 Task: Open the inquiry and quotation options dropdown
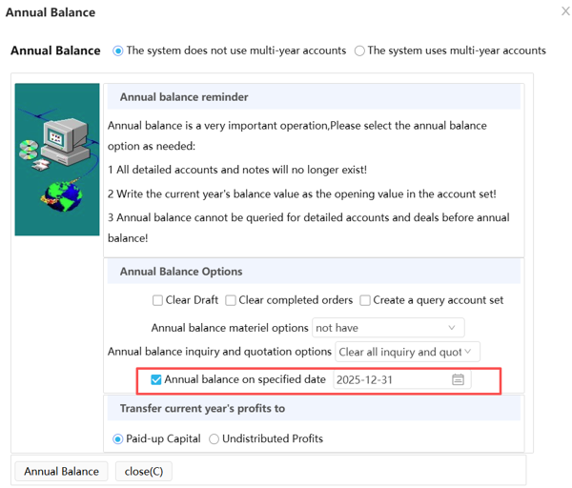pyautogui.click(x=406, y=352)
